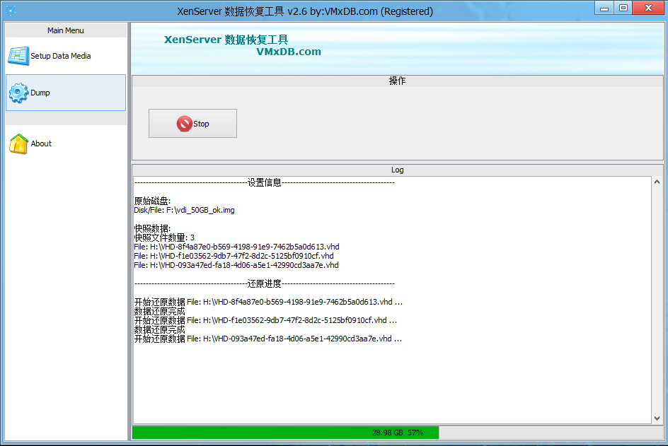This screenshot has width=668, height=446.
Task: Click the first 数据还原完成 line
Action: pyautogui.click(x=160, y=311)
